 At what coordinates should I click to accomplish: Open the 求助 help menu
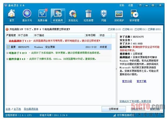[x=122, y=5]
